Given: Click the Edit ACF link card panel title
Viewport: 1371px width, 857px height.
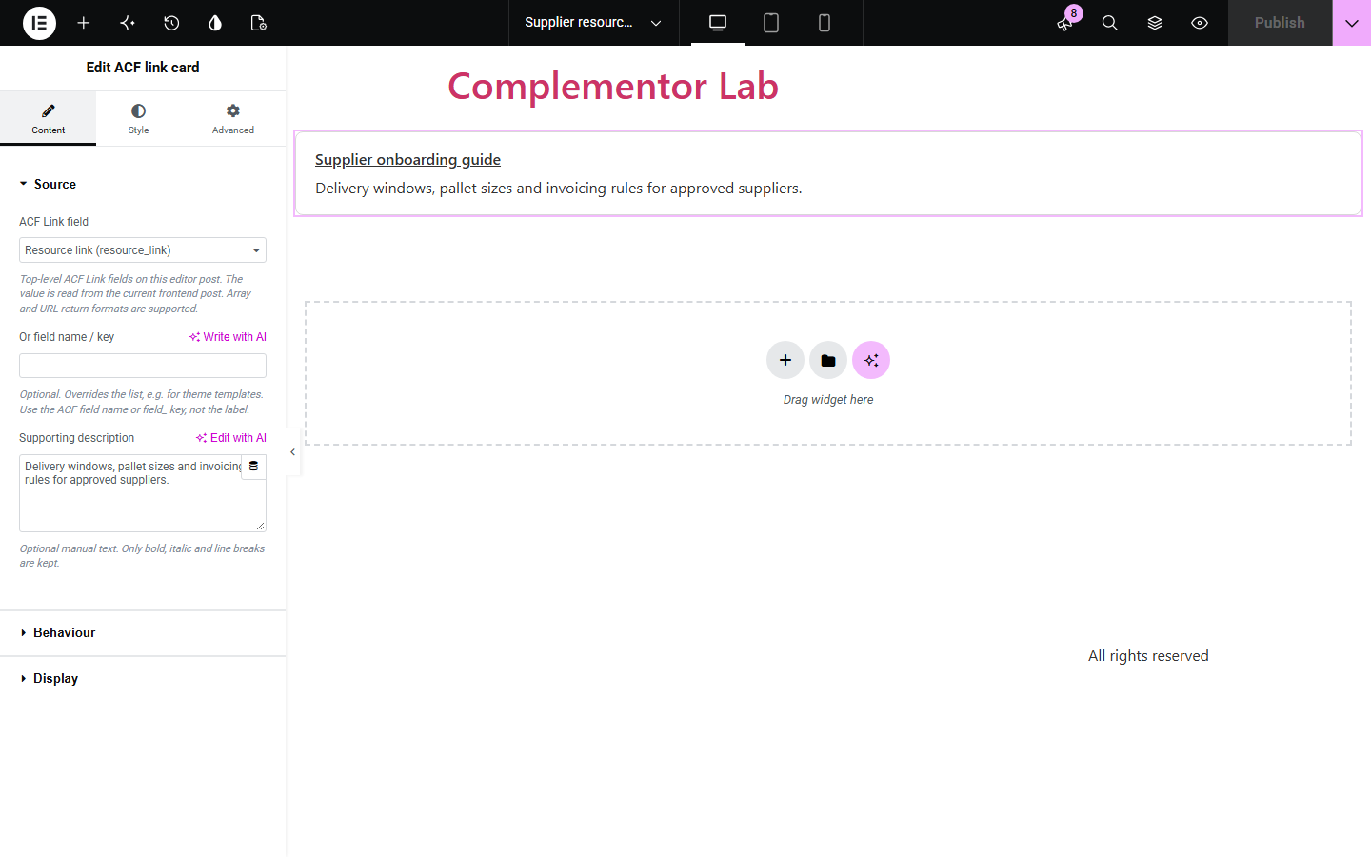Looking at the screenshot, I should [x=143, y=68].
